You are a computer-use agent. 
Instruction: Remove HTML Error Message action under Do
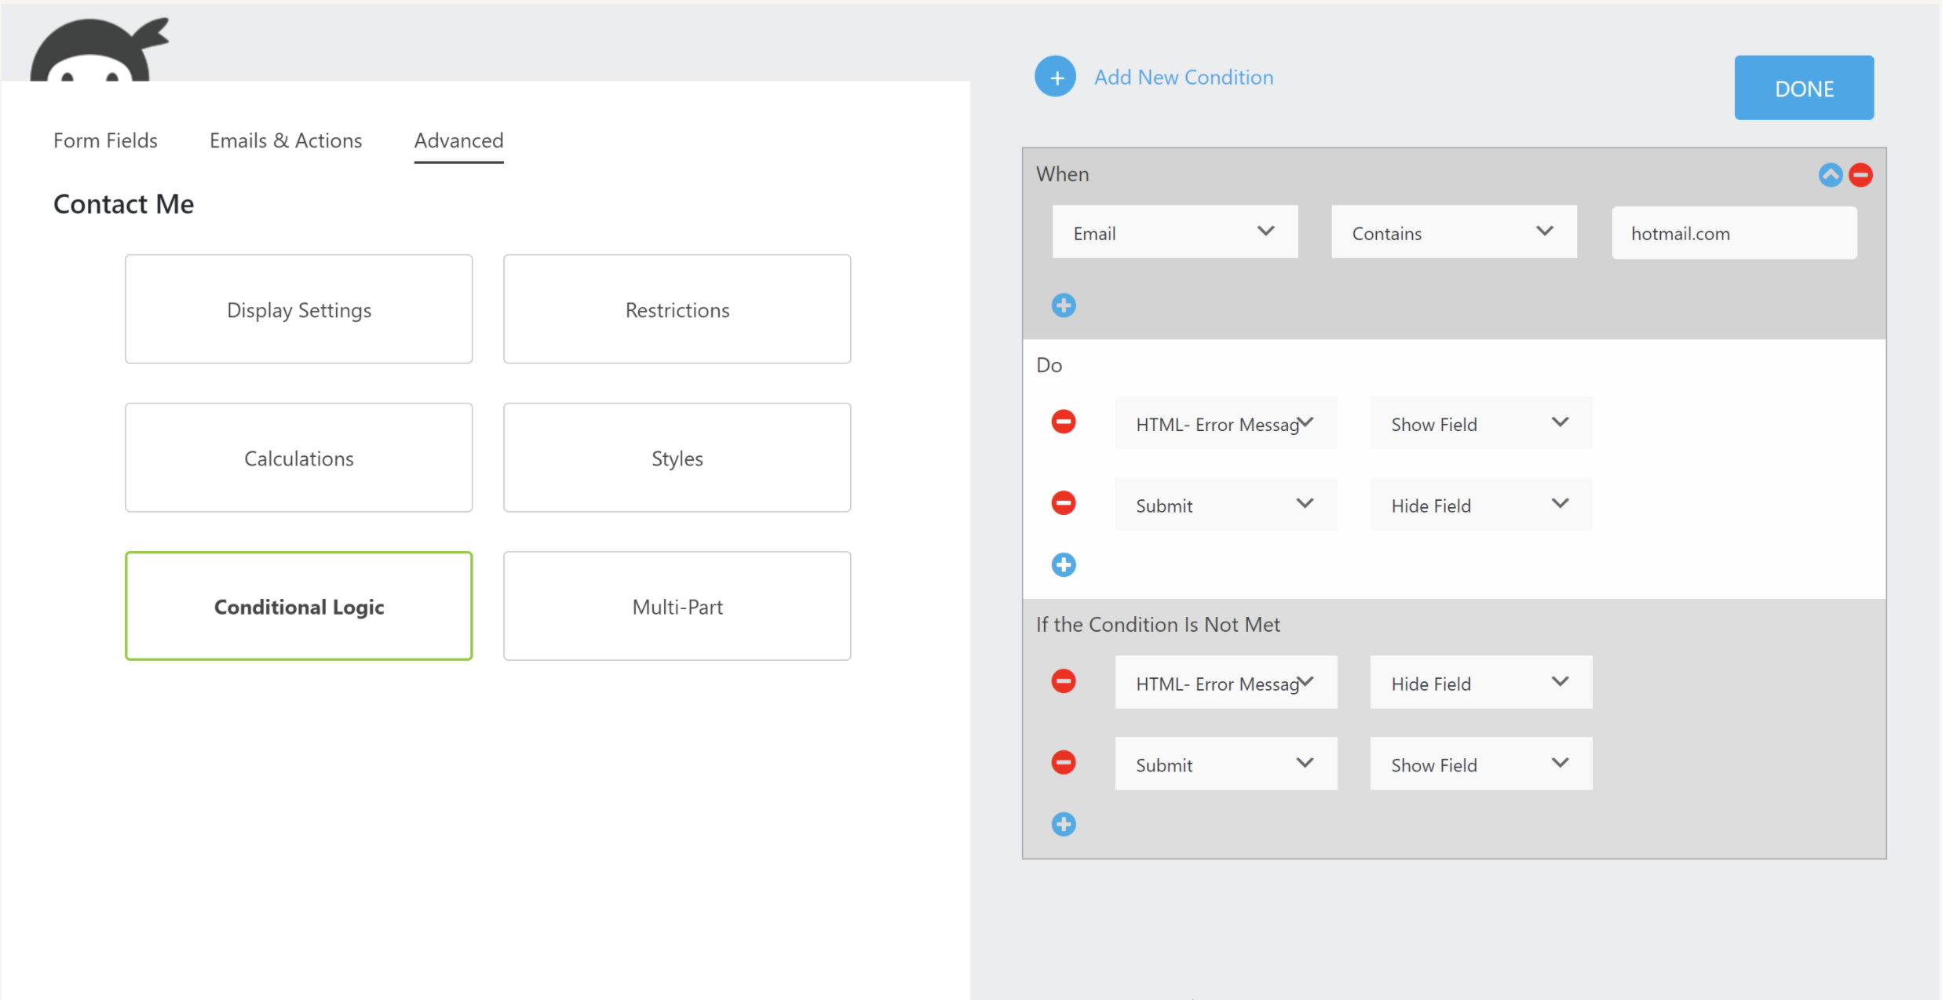(1064, 422)
